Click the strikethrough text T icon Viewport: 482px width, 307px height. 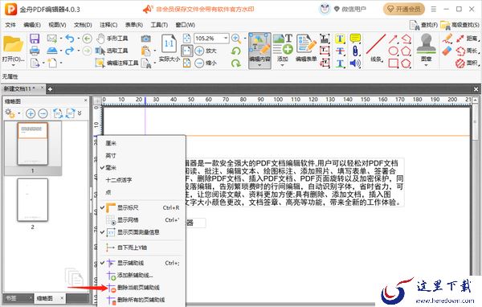340,51
